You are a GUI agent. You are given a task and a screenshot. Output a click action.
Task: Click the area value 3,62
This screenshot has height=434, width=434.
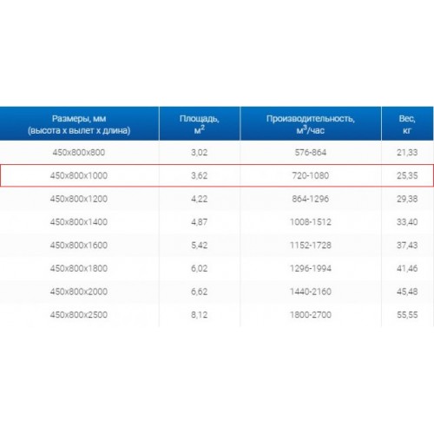200,175
